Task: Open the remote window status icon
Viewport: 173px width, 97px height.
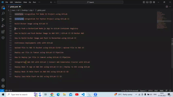Action: pyautogui.click(x=2, y=91)
